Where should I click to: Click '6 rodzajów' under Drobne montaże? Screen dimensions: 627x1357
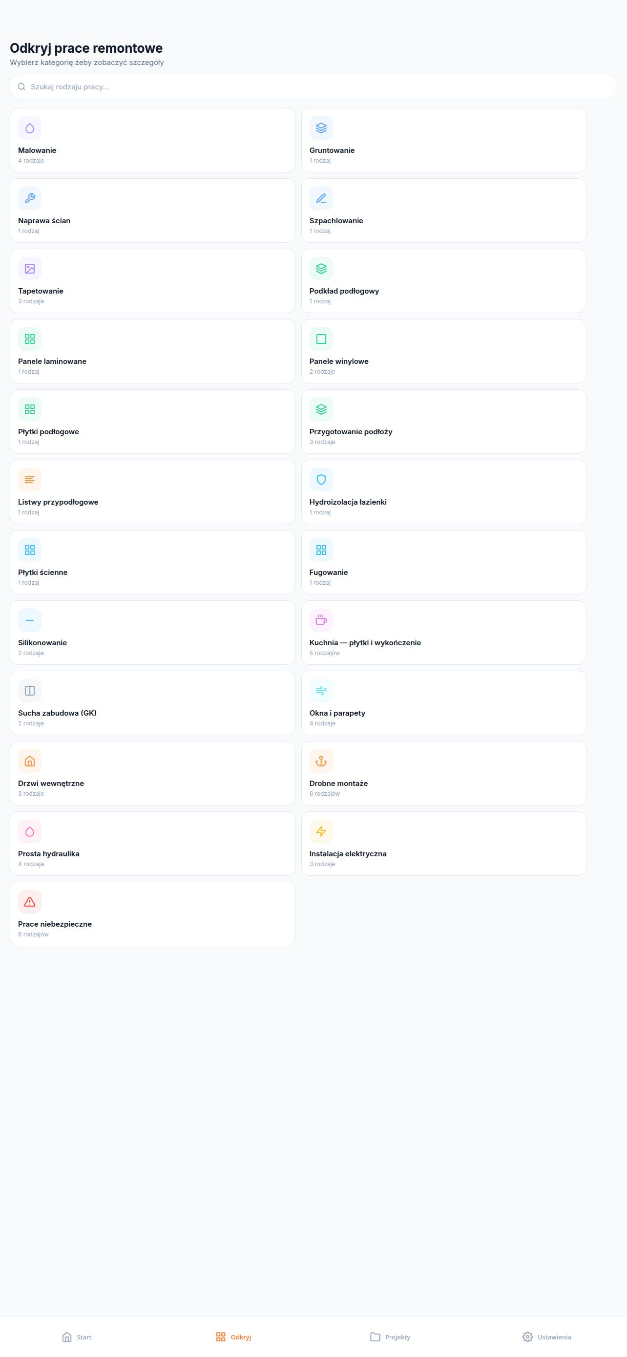coord(324,793)
